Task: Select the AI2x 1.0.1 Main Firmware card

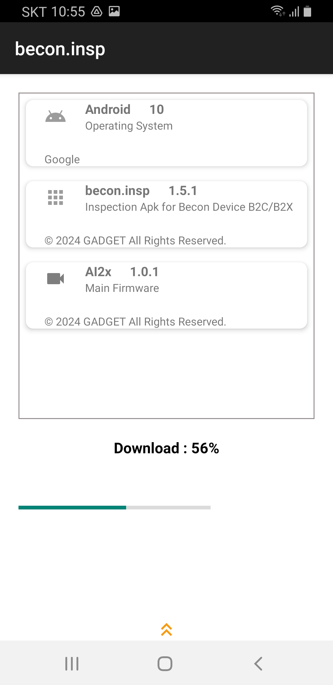Action: 166,295
